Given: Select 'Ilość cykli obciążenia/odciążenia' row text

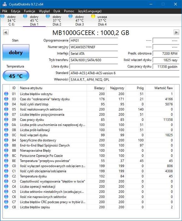Looking at the screenshot, I should [x=43, y=171].
